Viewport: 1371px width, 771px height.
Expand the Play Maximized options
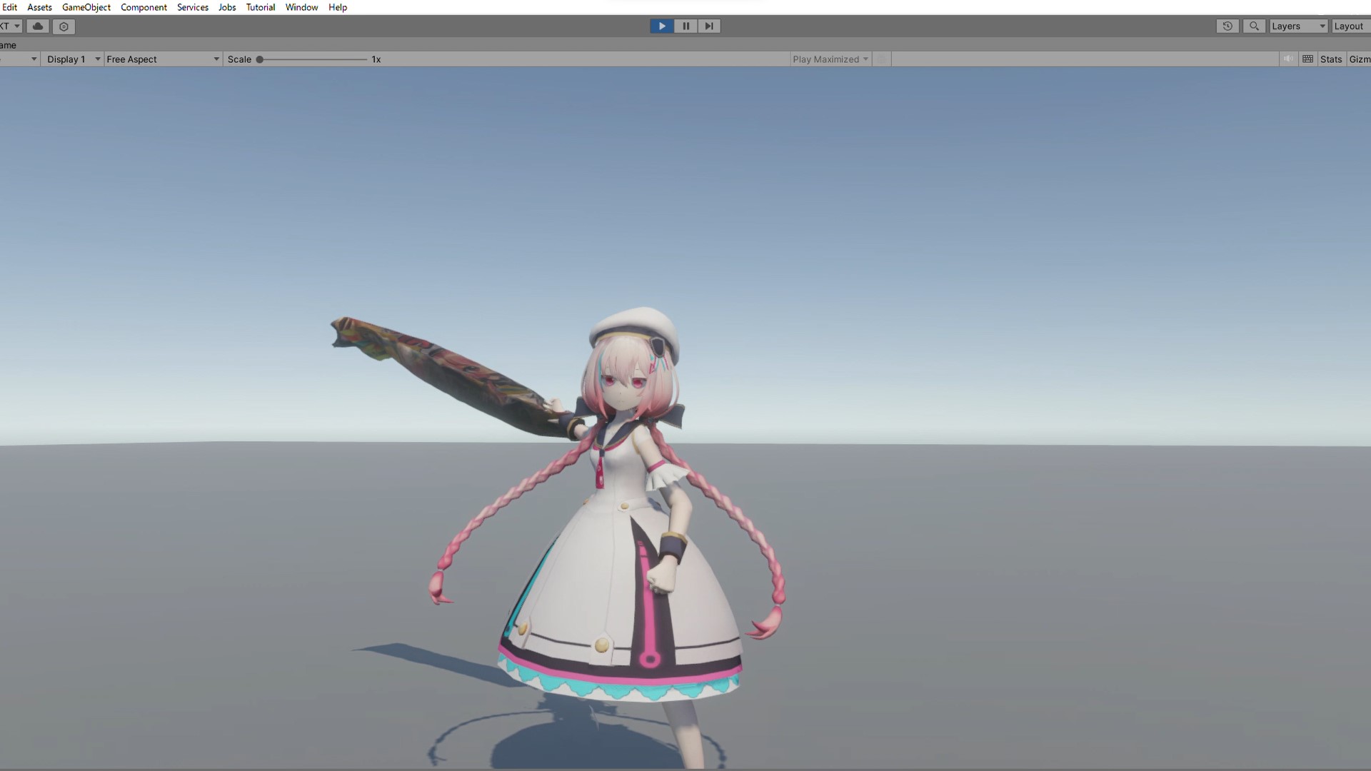pos(830,59)
